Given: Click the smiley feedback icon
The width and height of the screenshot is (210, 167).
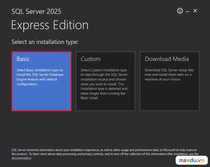Looking at the screenshot, I should coord(180,11).
